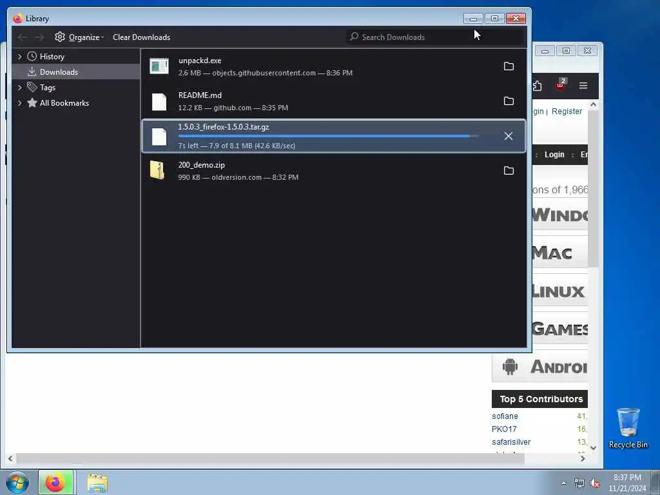Open the Windows Start menu

(17, 482)
